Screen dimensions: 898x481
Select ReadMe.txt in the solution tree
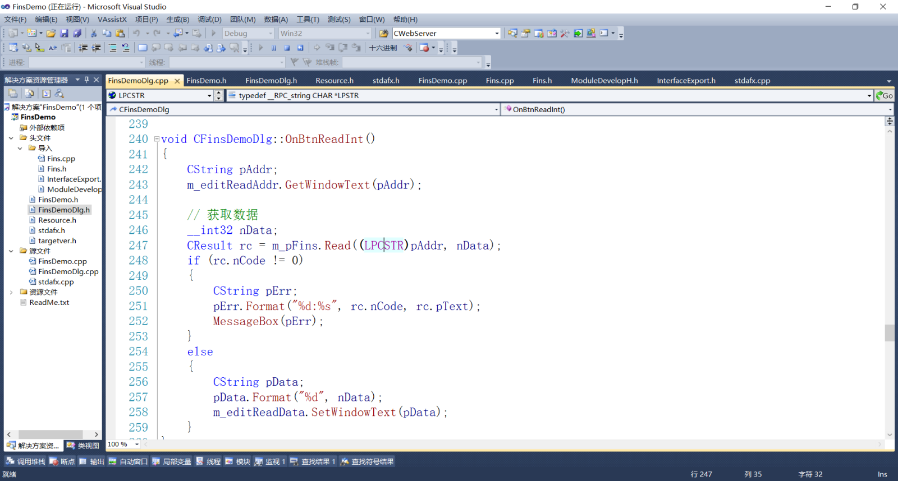pyautogui.click(x=49, y=303)
